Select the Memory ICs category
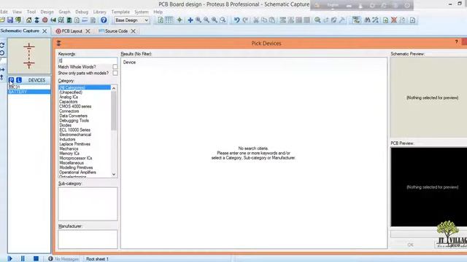Viewport: 467px width, 262px height. pos(69,154)
